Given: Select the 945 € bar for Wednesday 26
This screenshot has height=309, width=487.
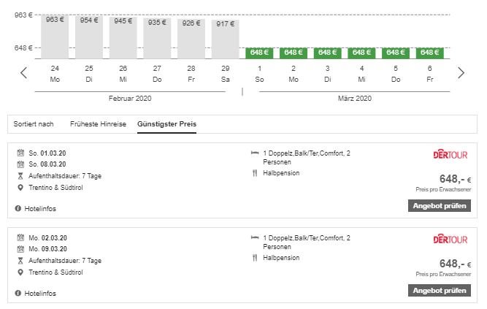Looking at the screenshot, I should (x=123, y=37).
